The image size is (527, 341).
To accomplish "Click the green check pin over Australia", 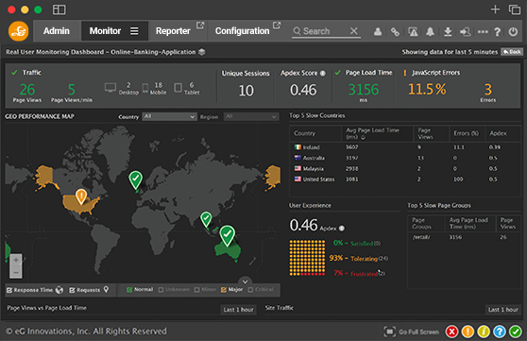I will [x=228, y=235].
